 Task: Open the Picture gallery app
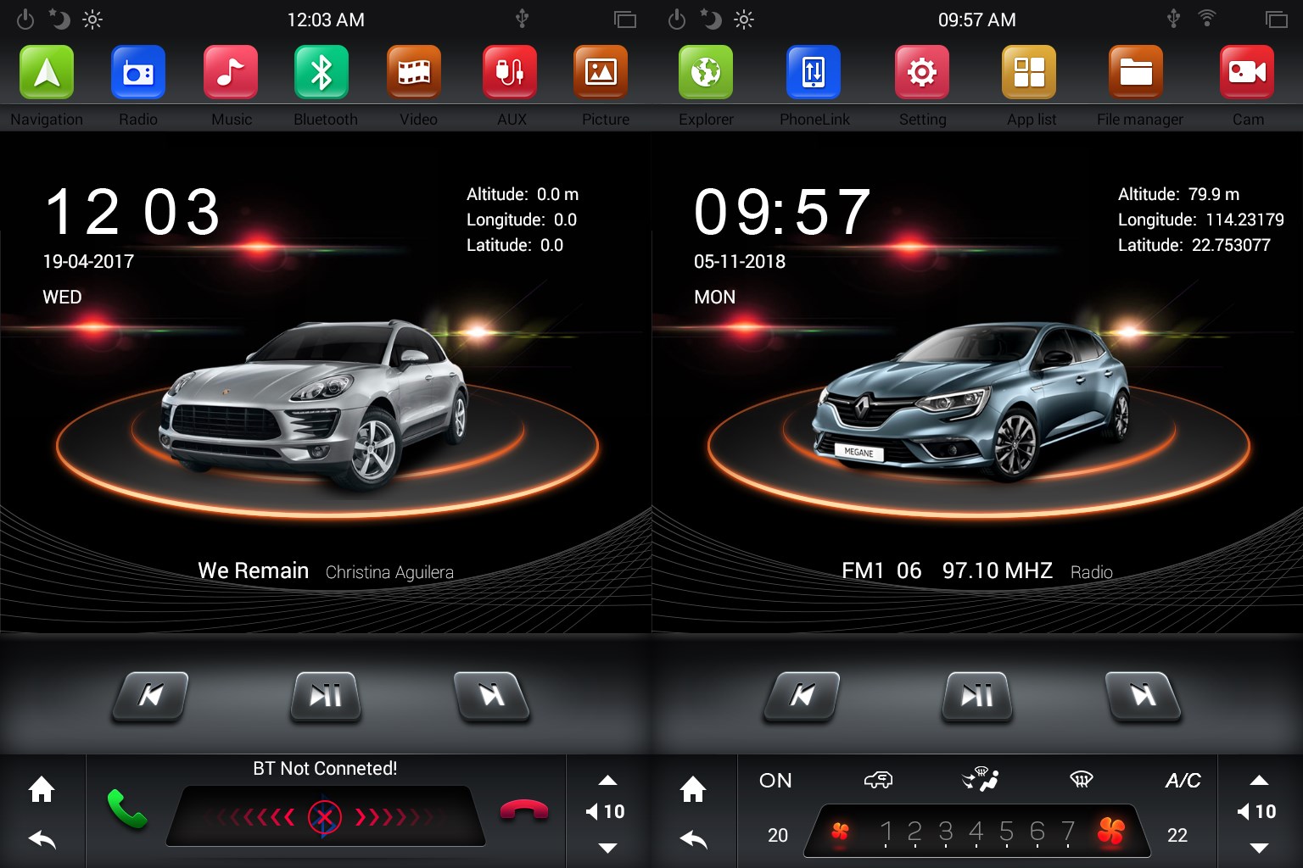coord(601,73)
